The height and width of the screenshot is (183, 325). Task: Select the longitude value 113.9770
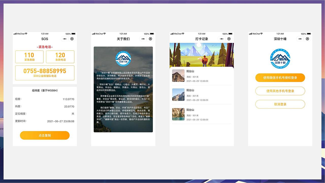click(69, 99)
